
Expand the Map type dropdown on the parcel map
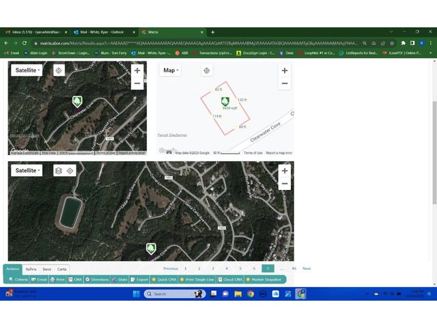(170, 70)
